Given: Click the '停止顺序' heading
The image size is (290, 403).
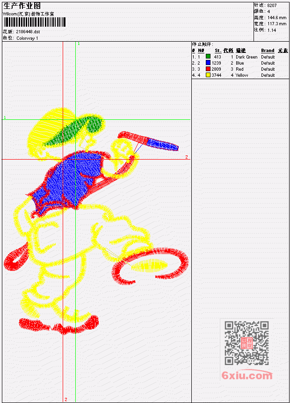Looking at the screenshot, I should click(x=203, y=44).
